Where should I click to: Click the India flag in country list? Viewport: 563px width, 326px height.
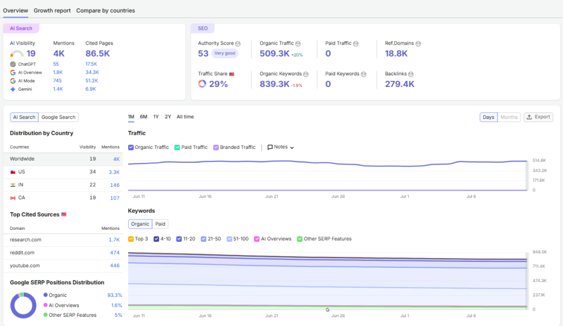pos(13,185)
